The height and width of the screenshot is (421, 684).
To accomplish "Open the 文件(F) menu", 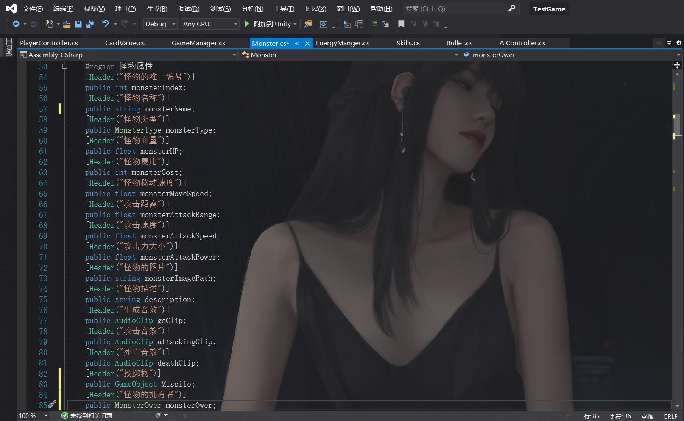I will click(x=33, y=8).
